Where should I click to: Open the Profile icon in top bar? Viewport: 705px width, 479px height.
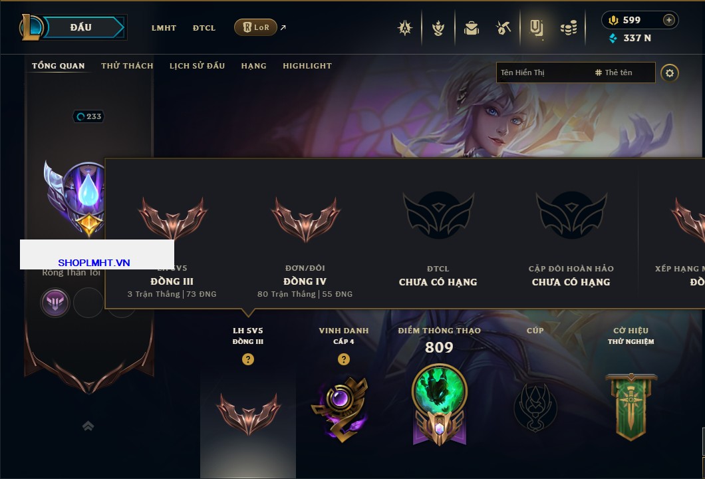(x=536, y=28)
